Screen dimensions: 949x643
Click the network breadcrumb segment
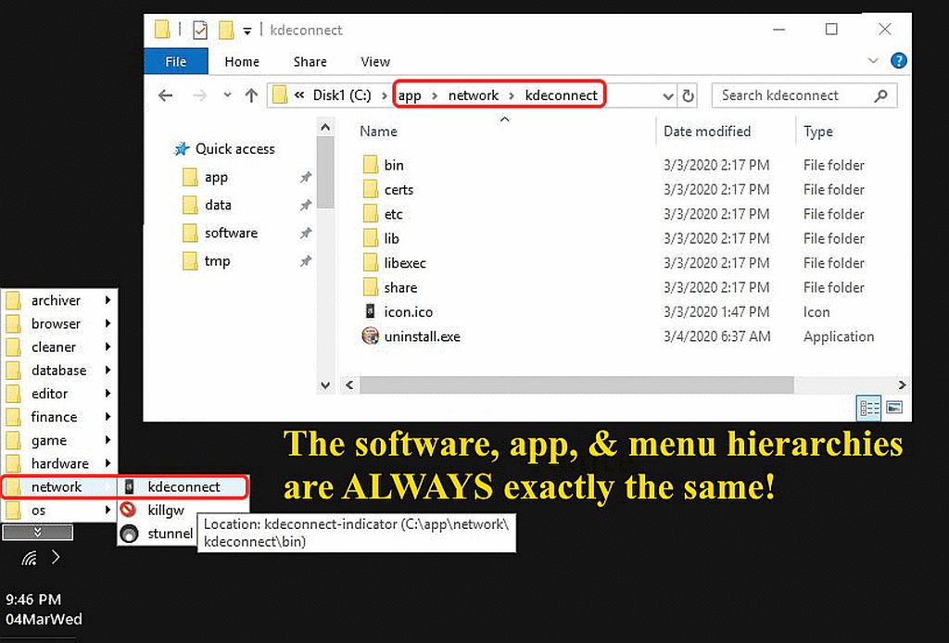click(x=474, y=95)
